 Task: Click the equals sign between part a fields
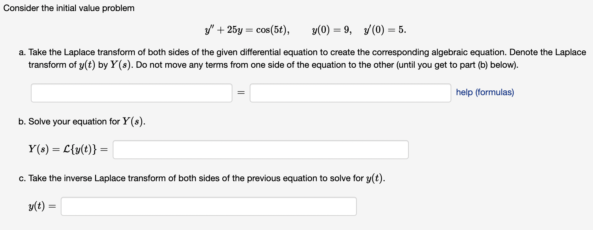click(x=241, y=93)
